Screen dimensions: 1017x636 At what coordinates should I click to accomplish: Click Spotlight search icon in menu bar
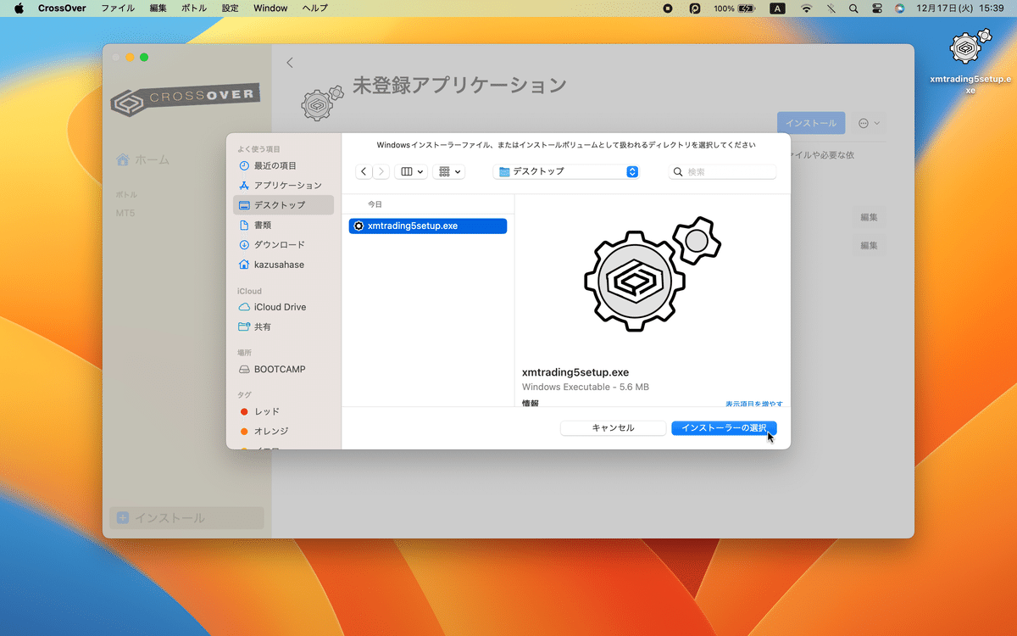(x=853, y=8)
